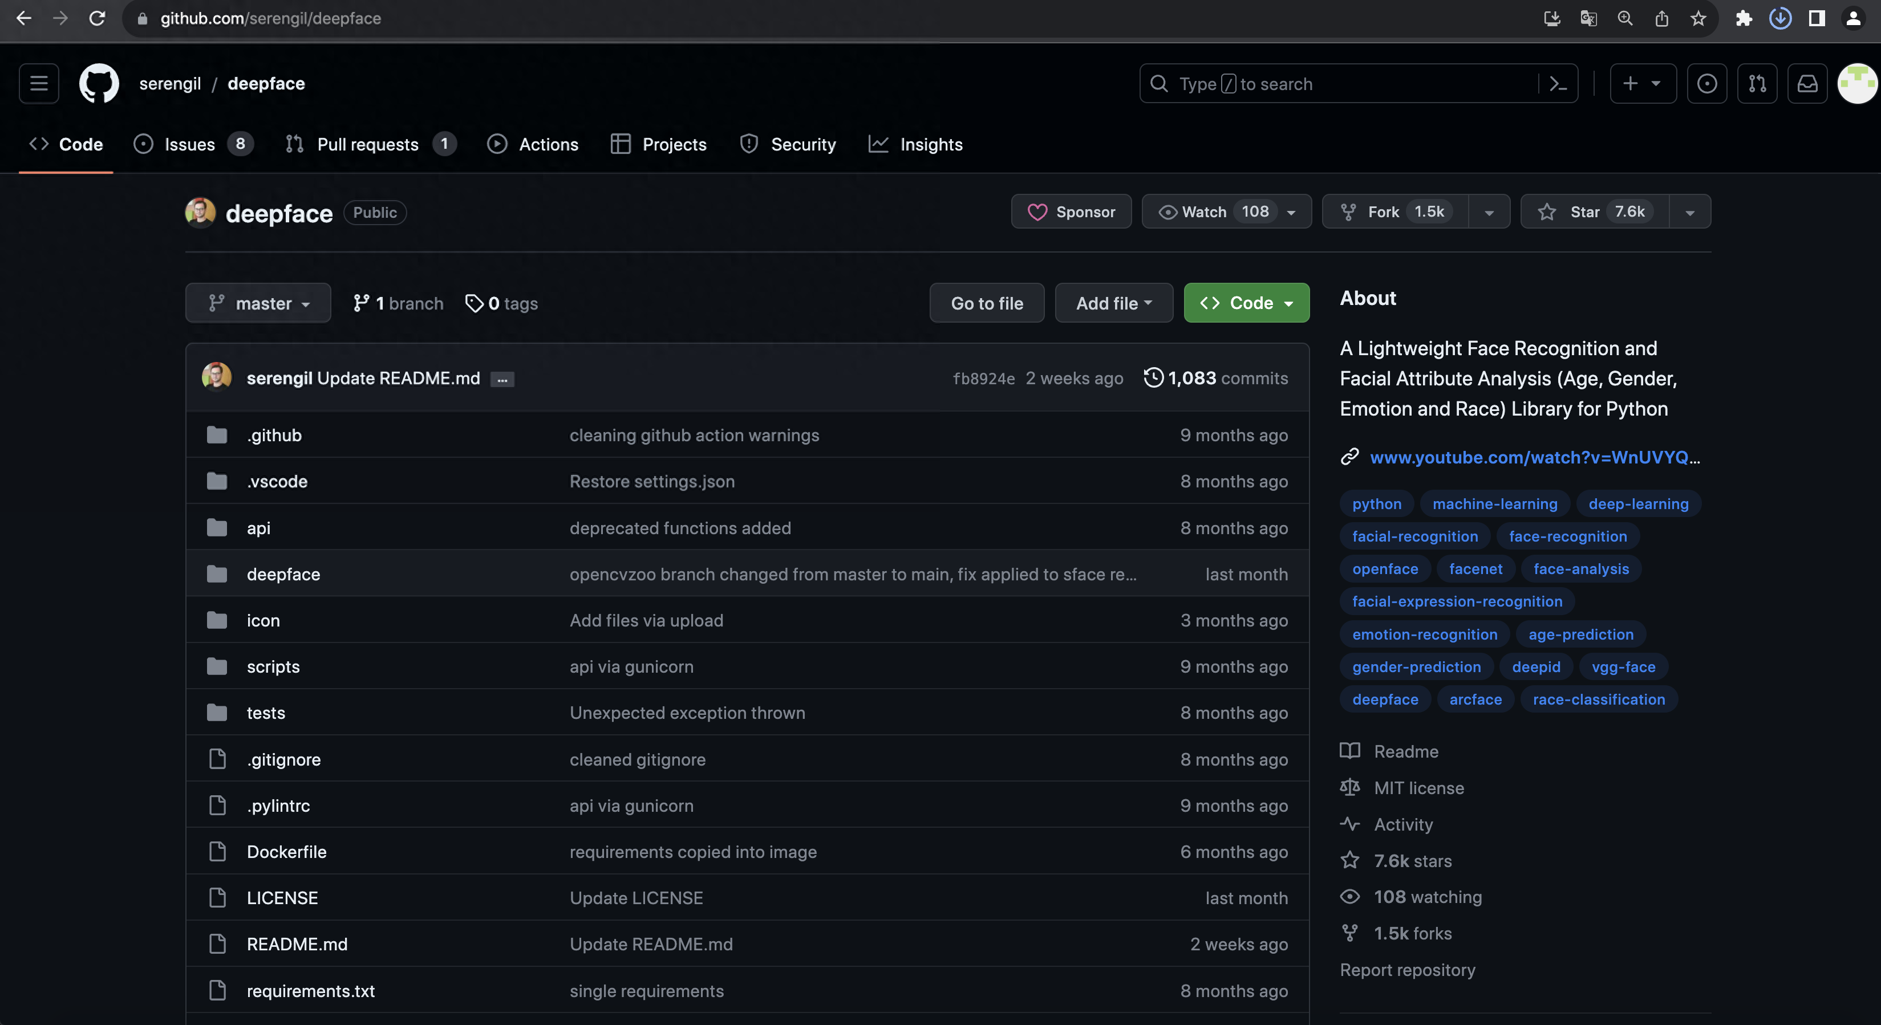Image resolution: width=1881 pixels, height=1025 pixels.
Task: Bookmark this page with star icon
Action: coord(1698,18)
